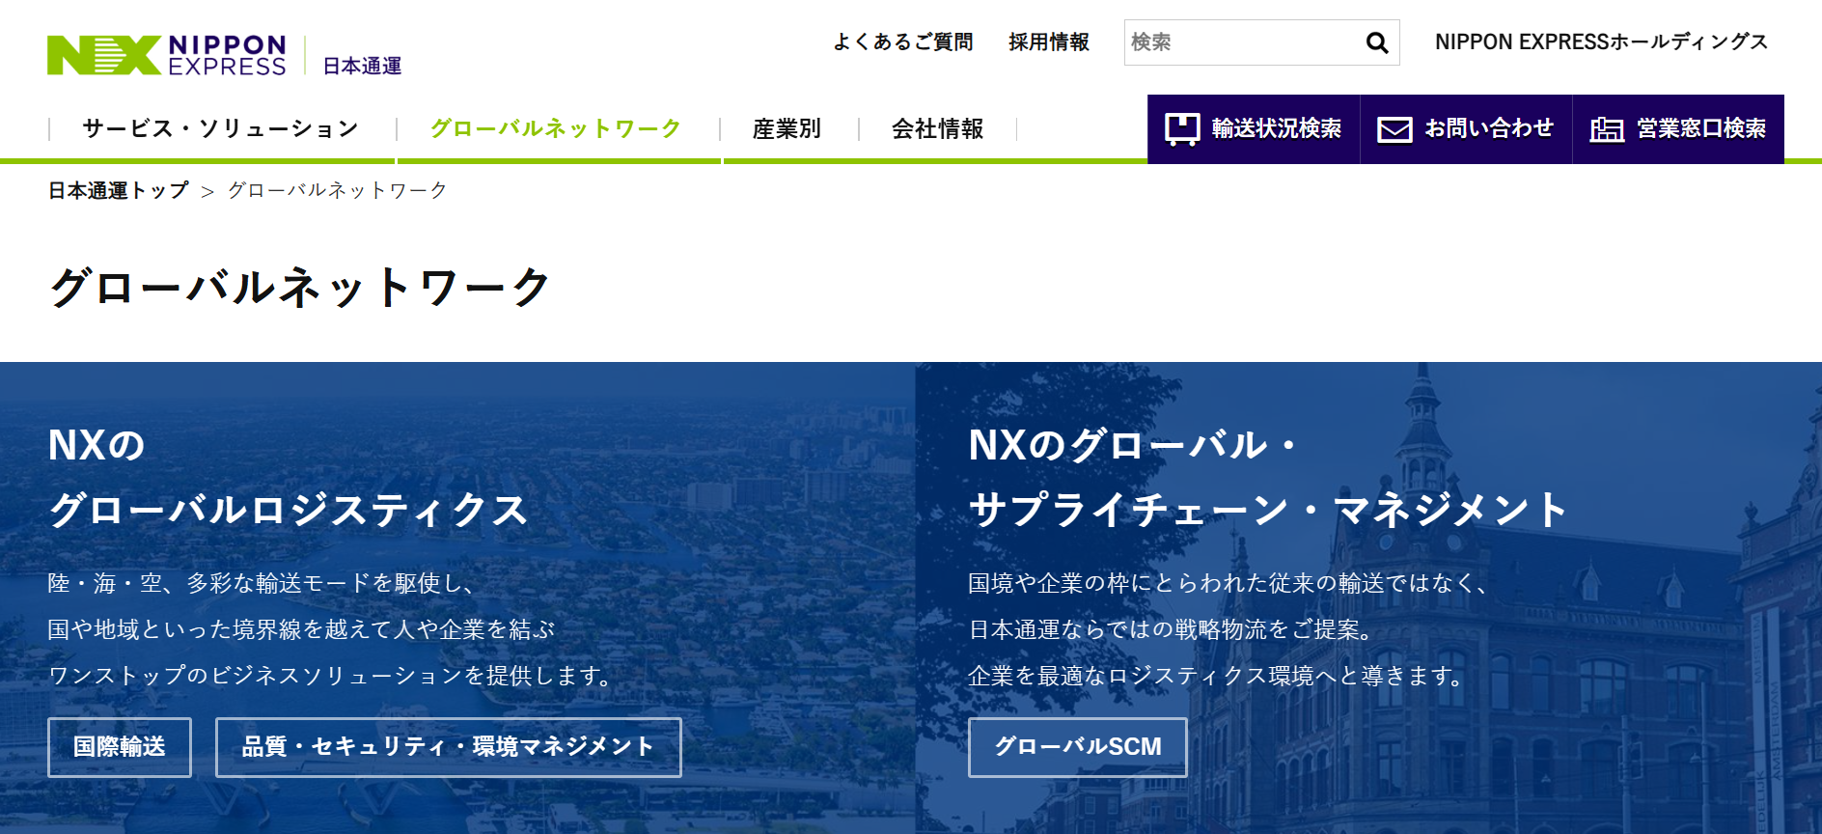Open the よくあるご質問 FAQ link
The image size is (1822, 834).
coord(903,42)
